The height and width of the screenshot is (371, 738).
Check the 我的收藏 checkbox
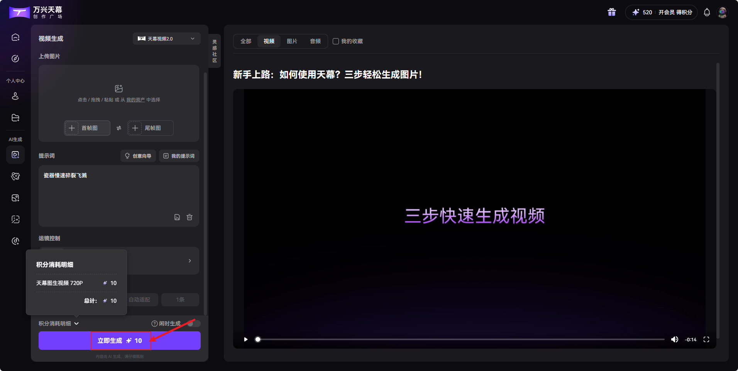click(335, 41)
